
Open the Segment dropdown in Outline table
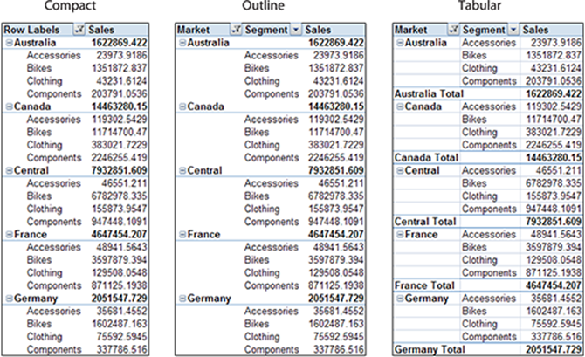(296, 30)
